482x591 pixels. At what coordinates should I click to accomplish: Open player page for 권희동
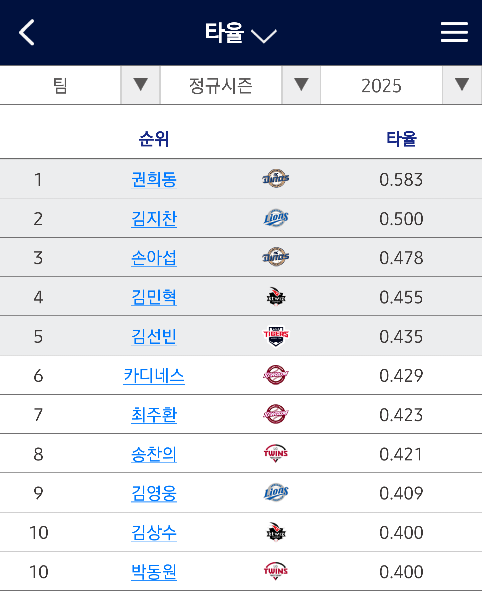pyautogui.click(x=154, y=179)
